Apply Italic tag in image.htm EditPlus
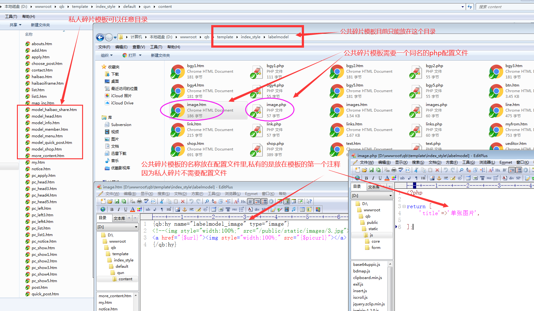 coord(119,209)
